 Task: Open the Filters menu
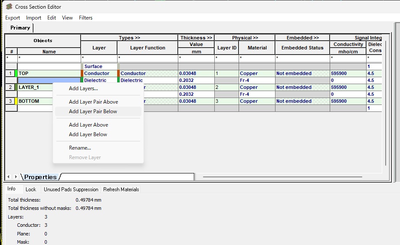point(85,18)
